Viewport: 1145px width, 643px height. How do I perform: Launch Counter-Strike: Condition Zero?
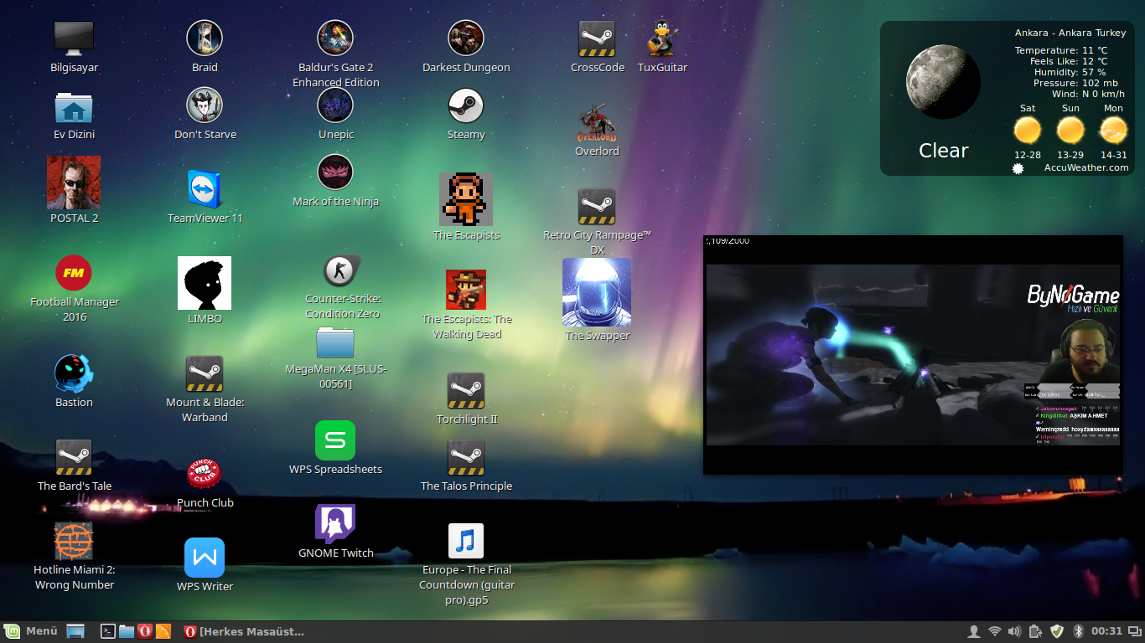pyautogui.click(x=342, y=271)
